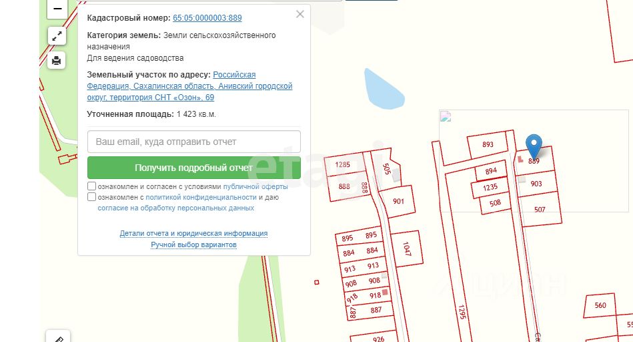Close the cadastral info popup
The width and height of the screenshot is (633, 342).
(300, 14)
